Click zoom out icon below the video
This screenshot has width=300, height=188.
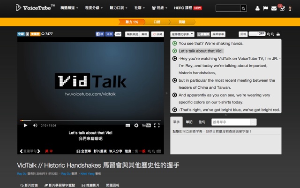pos(153,151)
